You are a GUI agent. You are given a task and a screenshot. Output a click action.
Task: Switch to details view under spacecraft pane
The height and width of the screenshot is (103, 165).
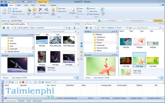tap(74, 78)
